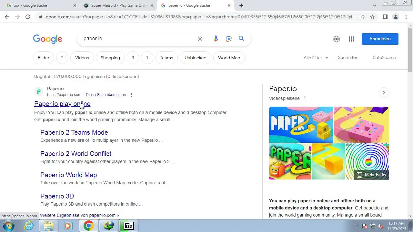Select the Teams filter chip
Screen dimensions: 413x232
[166, 58]
